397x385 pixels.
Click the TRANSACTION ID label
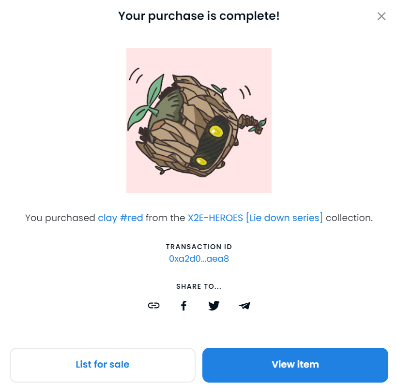[199, 247]
